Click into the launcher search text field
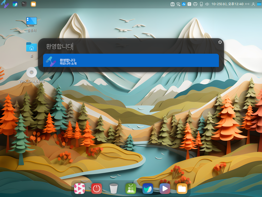 pyautogui.click(x=127, y=46)
